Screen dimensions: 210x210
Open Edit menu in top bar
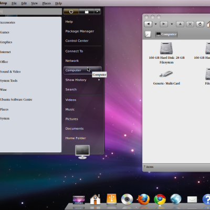[24, 3]
